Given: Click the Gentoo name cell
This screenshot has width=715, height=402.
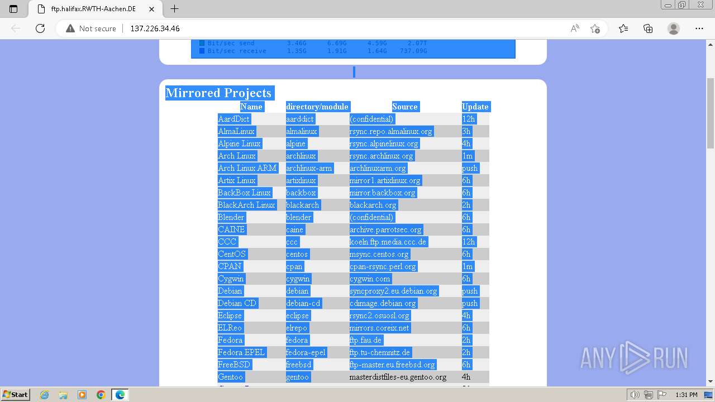Looking at the screenshot, I should tap(231, 377).
